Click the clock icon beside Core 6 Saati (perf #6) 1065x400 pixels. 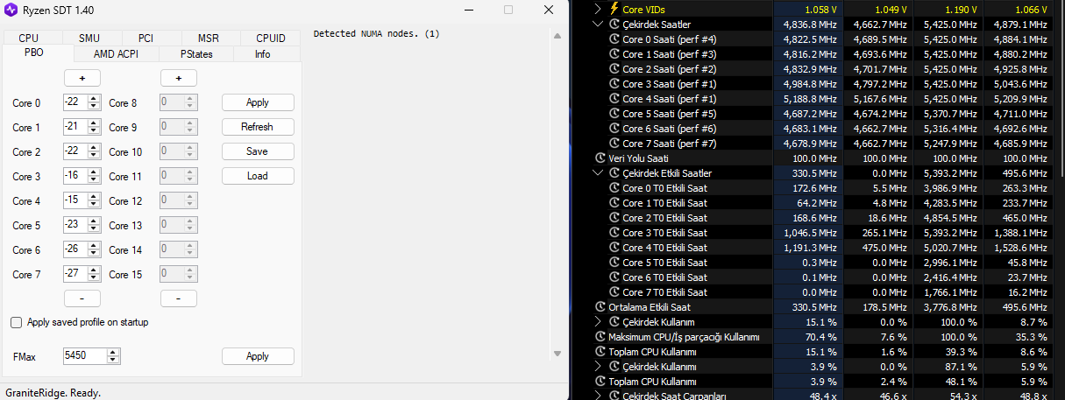point(614,129)
